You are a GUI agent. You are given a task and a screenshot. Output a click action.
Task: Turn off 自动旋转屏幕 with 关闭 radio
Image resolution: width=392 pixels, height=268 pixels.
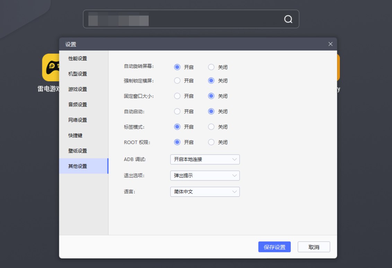coord(211,67)
